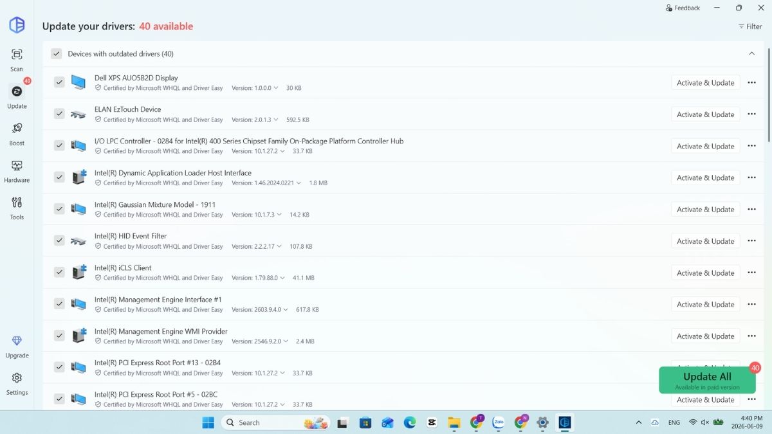This screenshot has height=434, width=772.
Task: Click Activate & Update for Dell XPS Display
Action: pos(705,83)
